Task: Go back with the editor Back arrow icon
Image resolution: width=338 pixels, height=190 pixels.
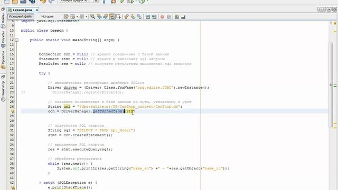Action: 73,16
